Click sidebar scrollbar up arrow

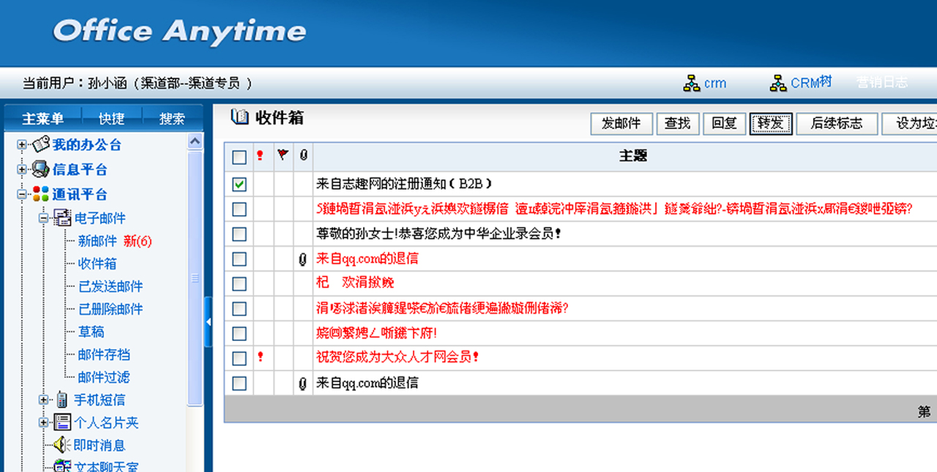pos(195,141)
